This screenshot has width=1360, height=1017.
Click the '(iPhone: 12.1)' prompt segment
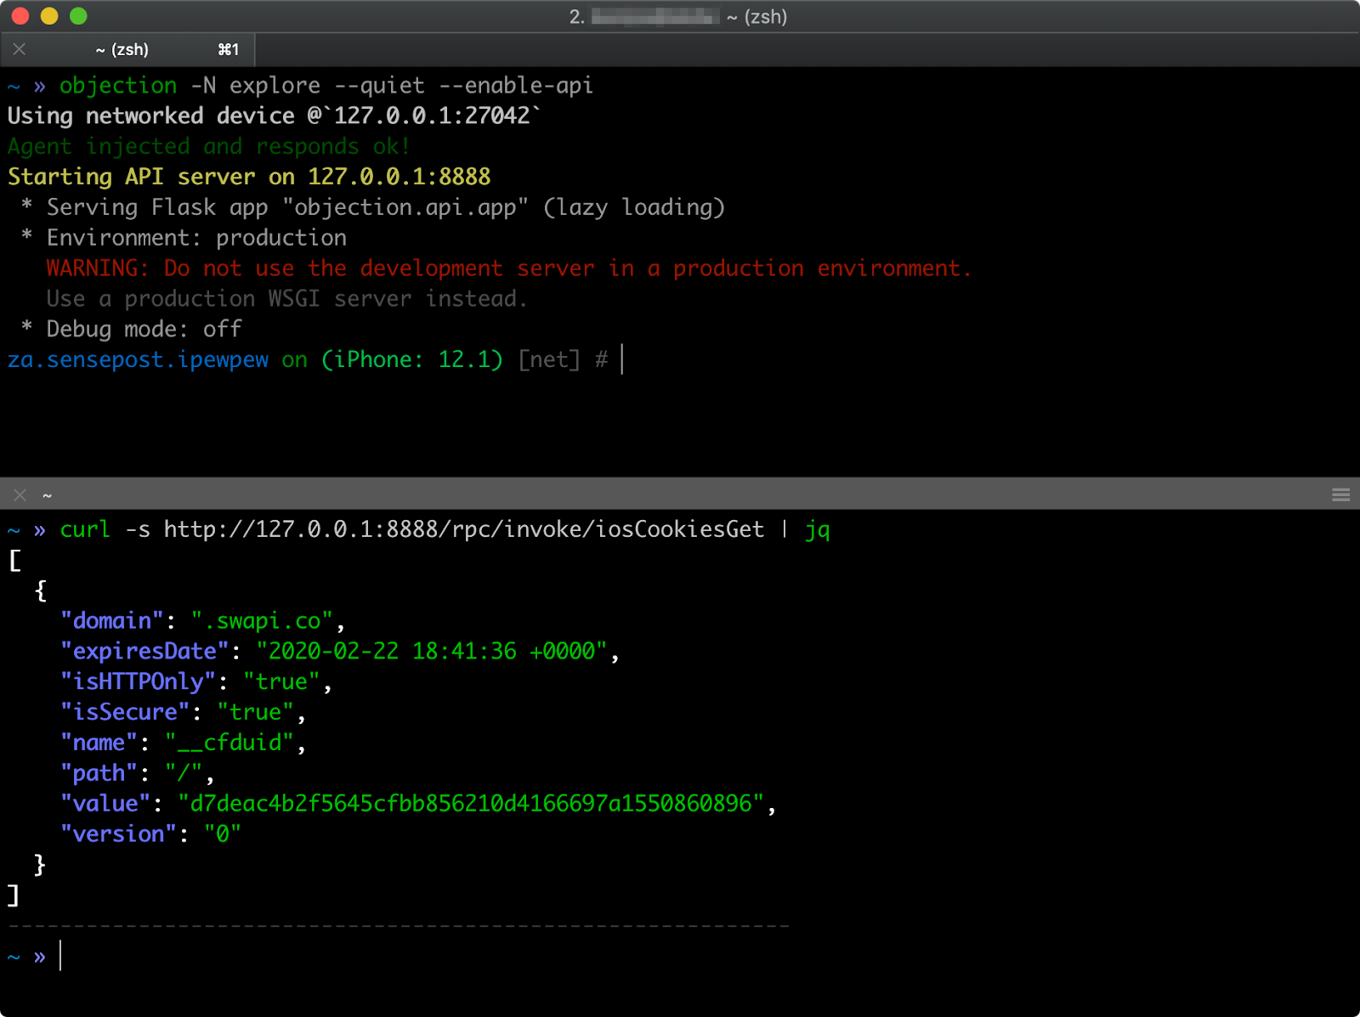[x=412, y=360]
